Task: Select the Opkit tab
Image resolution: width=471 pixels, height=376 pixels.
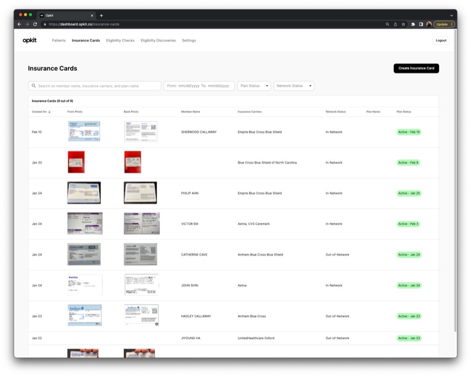Action: point(66,16)
